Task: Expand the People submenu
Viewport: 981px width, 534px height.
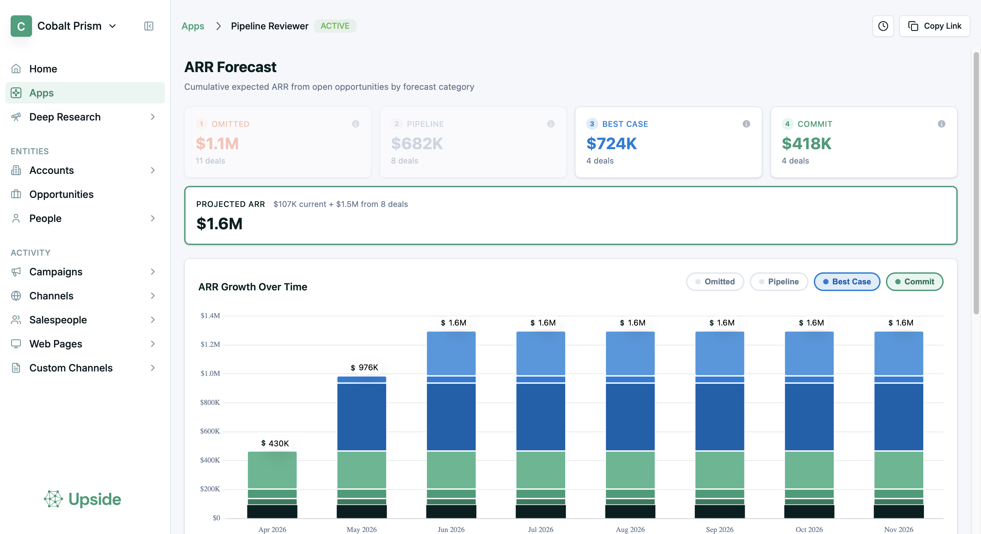Action: 153,218
